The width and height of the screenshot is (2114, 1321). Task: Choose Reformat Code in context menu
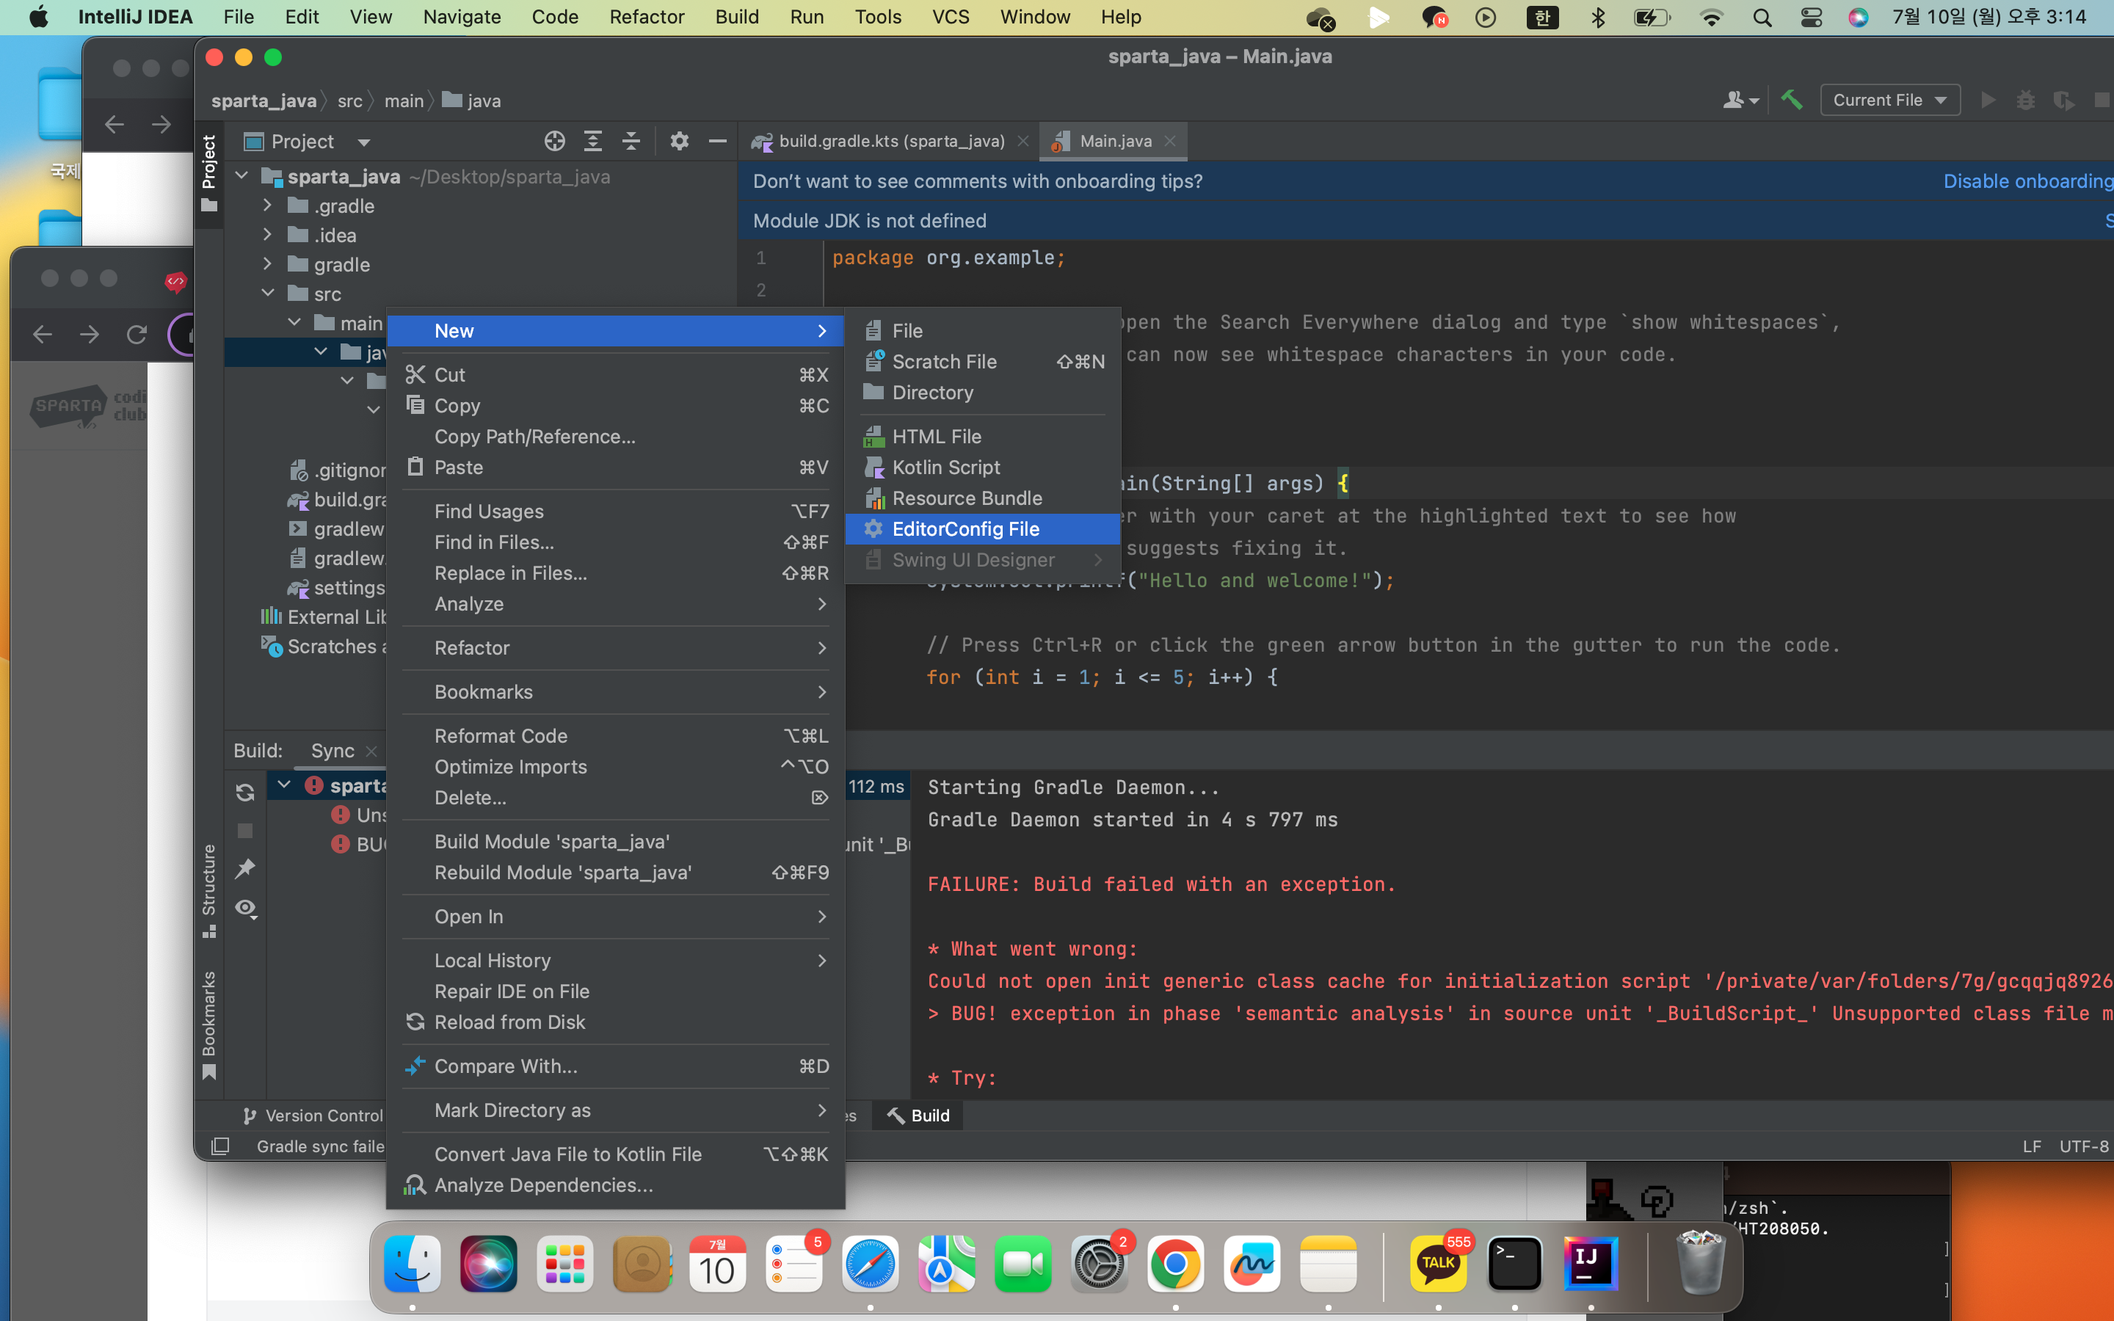tap(615, 735)
